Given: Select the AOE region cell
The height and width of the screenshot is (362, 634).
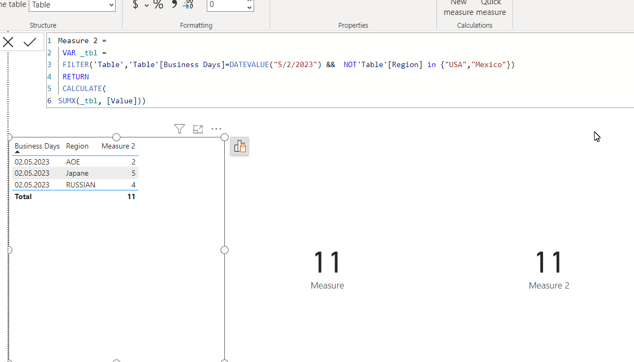Looking at the screenshot, I should [73, 162].
